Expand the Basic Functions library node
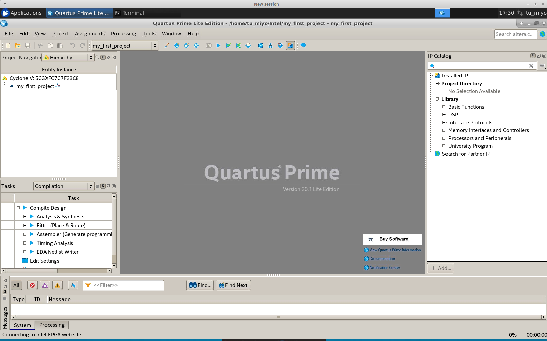Viewport: 547px width, 341px height. pyautogui.click(x=444, y=107)
